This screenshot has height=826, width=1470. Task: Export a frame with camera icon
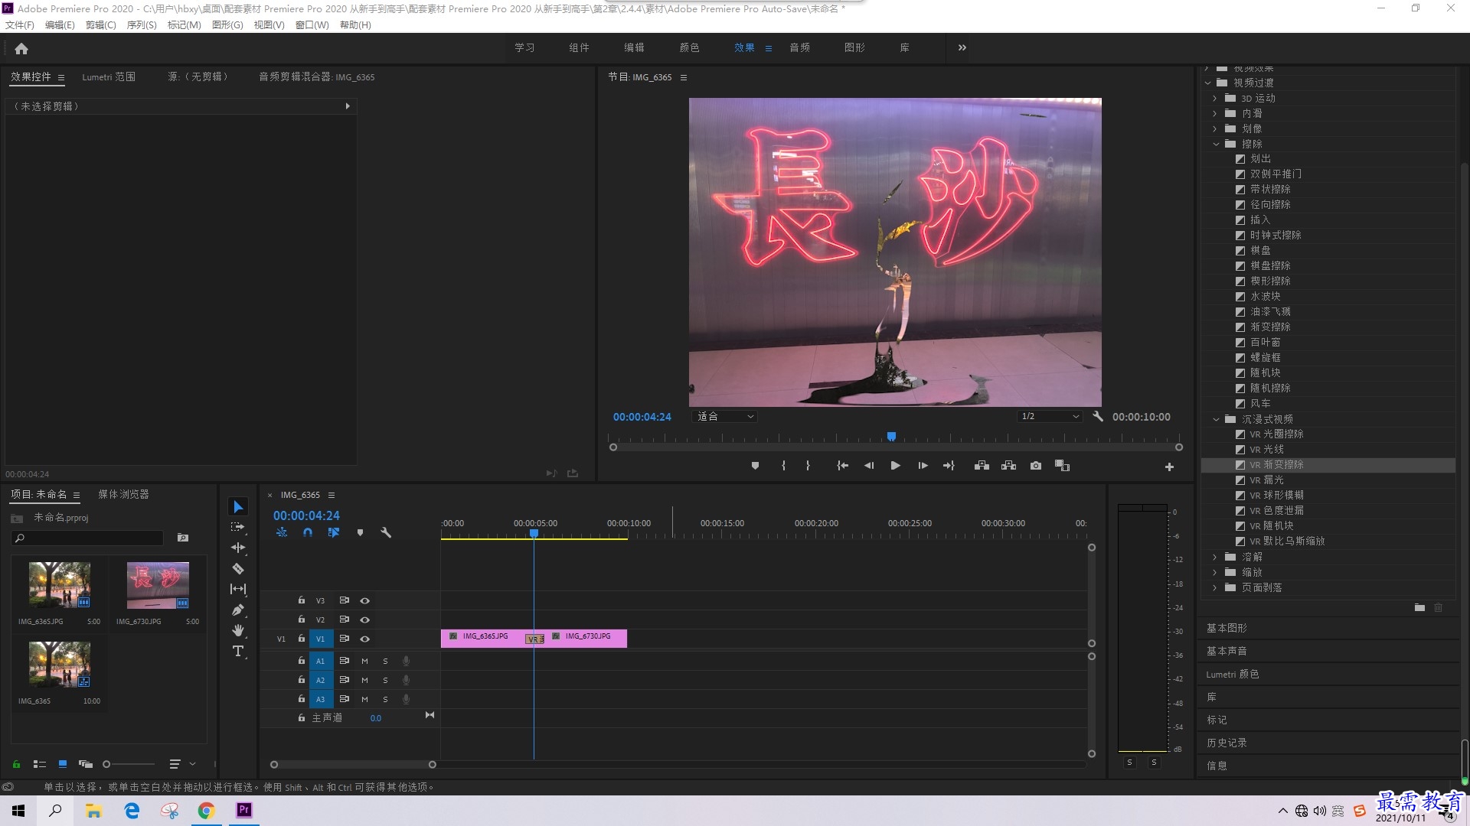click(x=1036, y=466)
